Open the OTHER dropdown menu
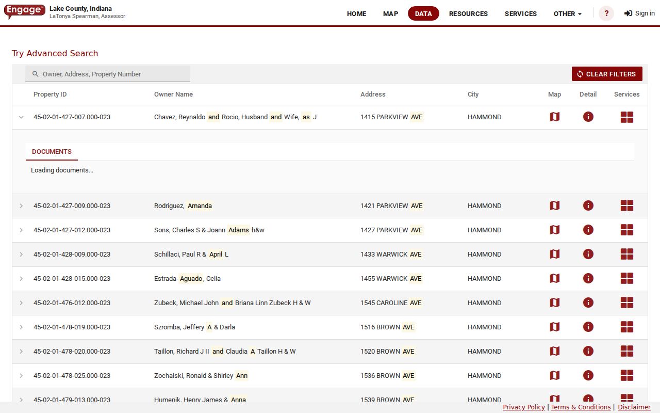This screenshot has height=413, width=660. click(x=567, y=14)
